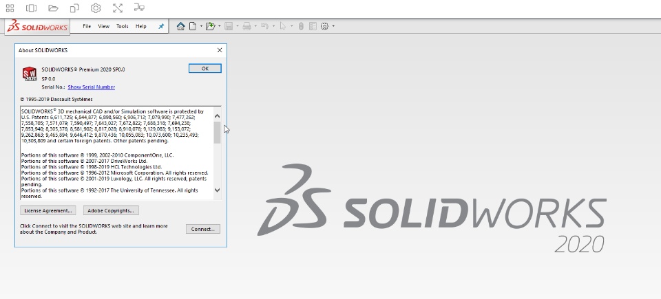Click OK in About SOLIDWORKS dialog
The height and width of the screenshot is (299, 661).
[205, 69]
